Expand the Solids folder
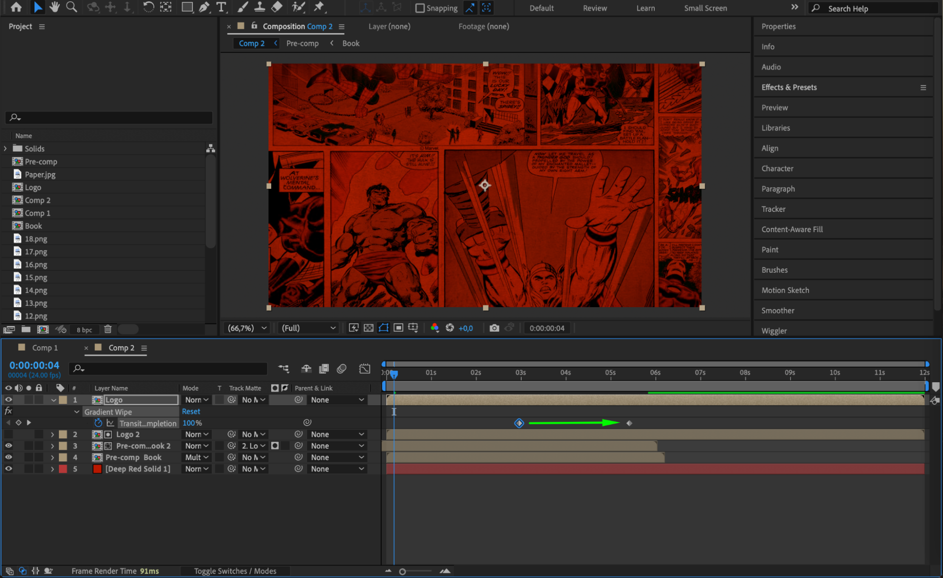The image size is (943, 578). click(x=6, y=148)
